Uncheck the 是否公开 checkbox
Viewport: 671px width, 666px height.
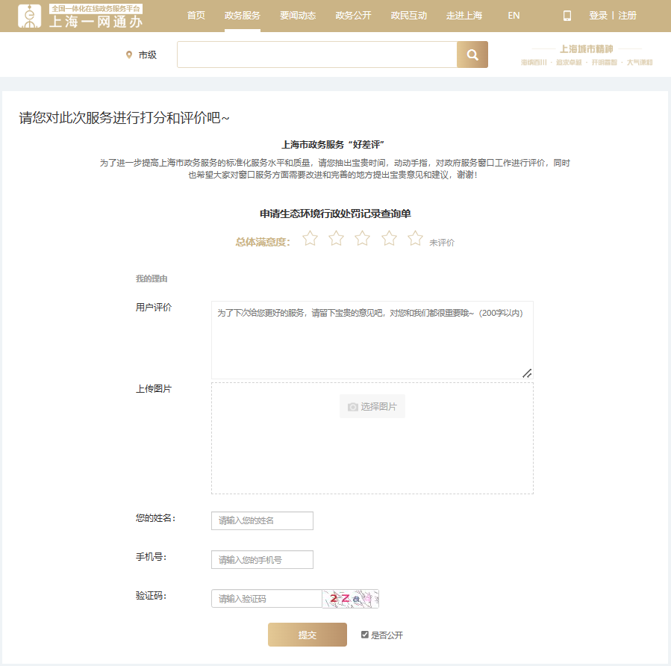click(363, 634)
